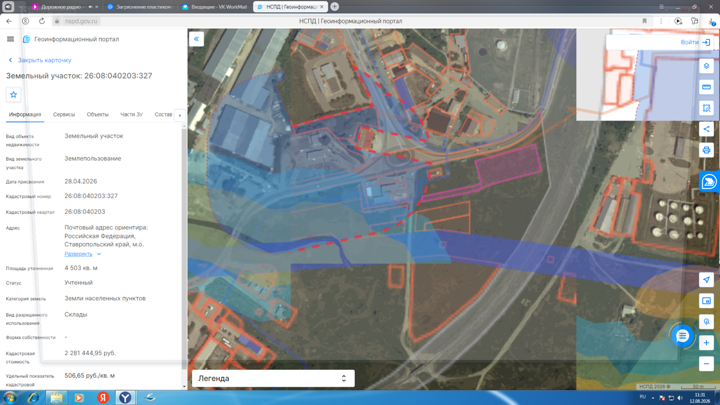Viewport: 720px width, 405px height.
Task: Switch to the Сервисы tab
Action: coord(64,115)
